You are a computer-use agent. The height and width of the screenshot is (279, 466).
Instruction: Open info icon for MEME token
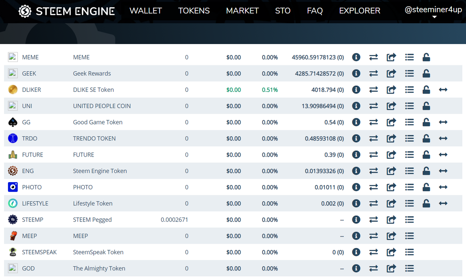point(356,57)
